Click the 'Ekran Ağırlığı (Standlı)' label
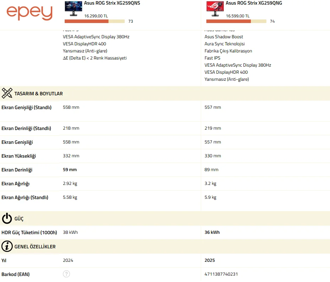The height and width of the screenshot is (282, 330). (x=25, y=198)
